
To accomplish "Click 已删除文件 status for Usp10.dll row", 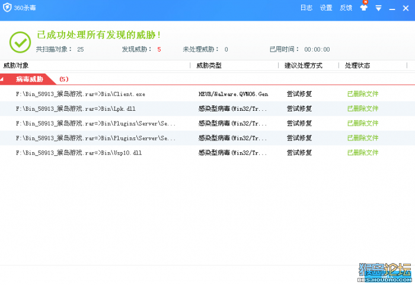I will pyautogui.click(x=363, y=153).
